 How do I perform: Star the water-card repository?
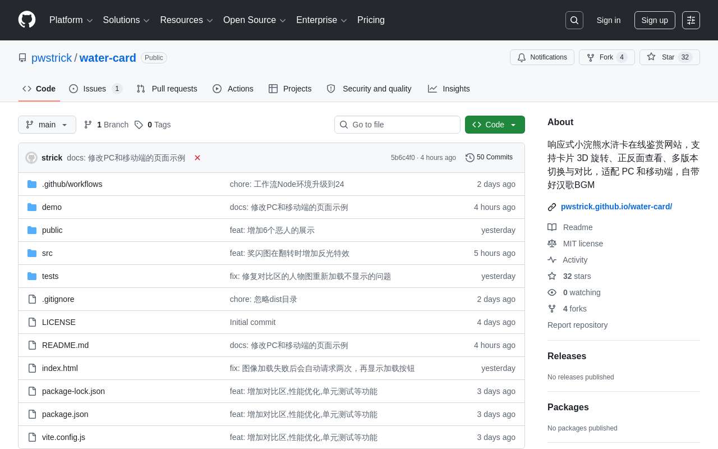670,57
